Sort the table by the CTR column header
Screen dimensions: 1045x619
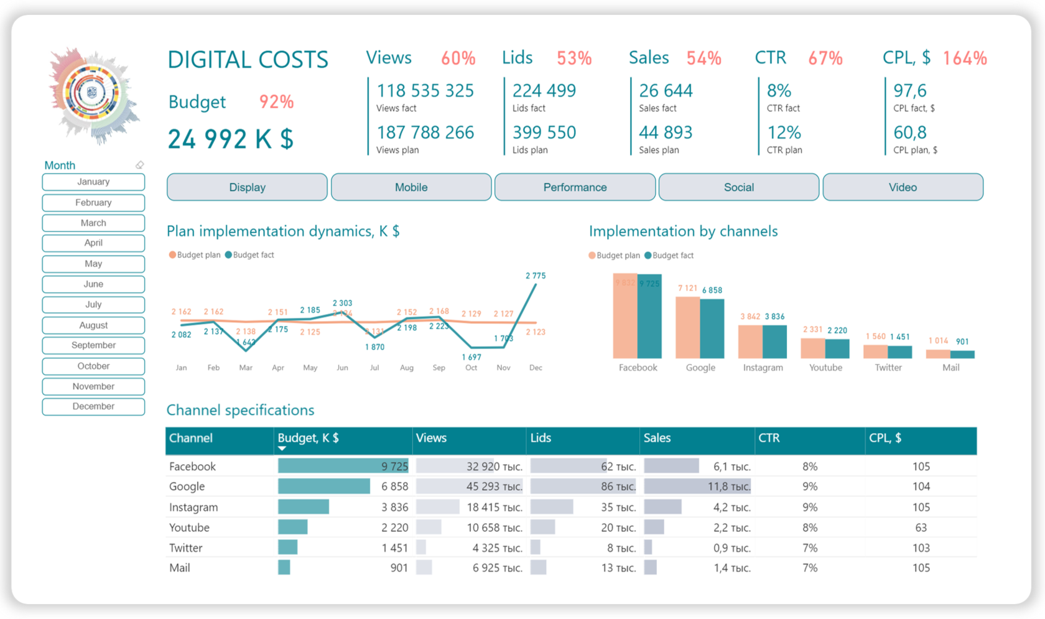[x=769, y=438]
